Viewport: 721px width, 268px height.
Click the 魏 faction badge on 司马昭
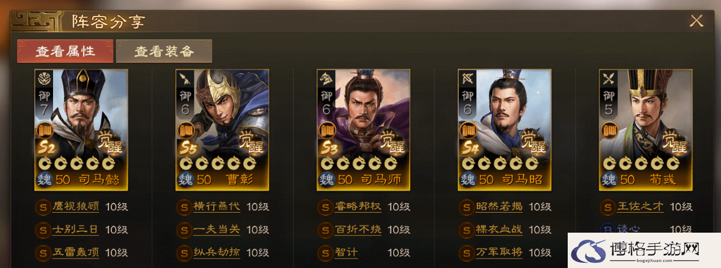coord(469,179)
